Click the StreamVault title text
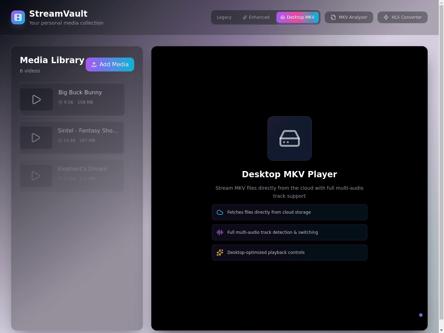444x333 pixels. point(58,14)
